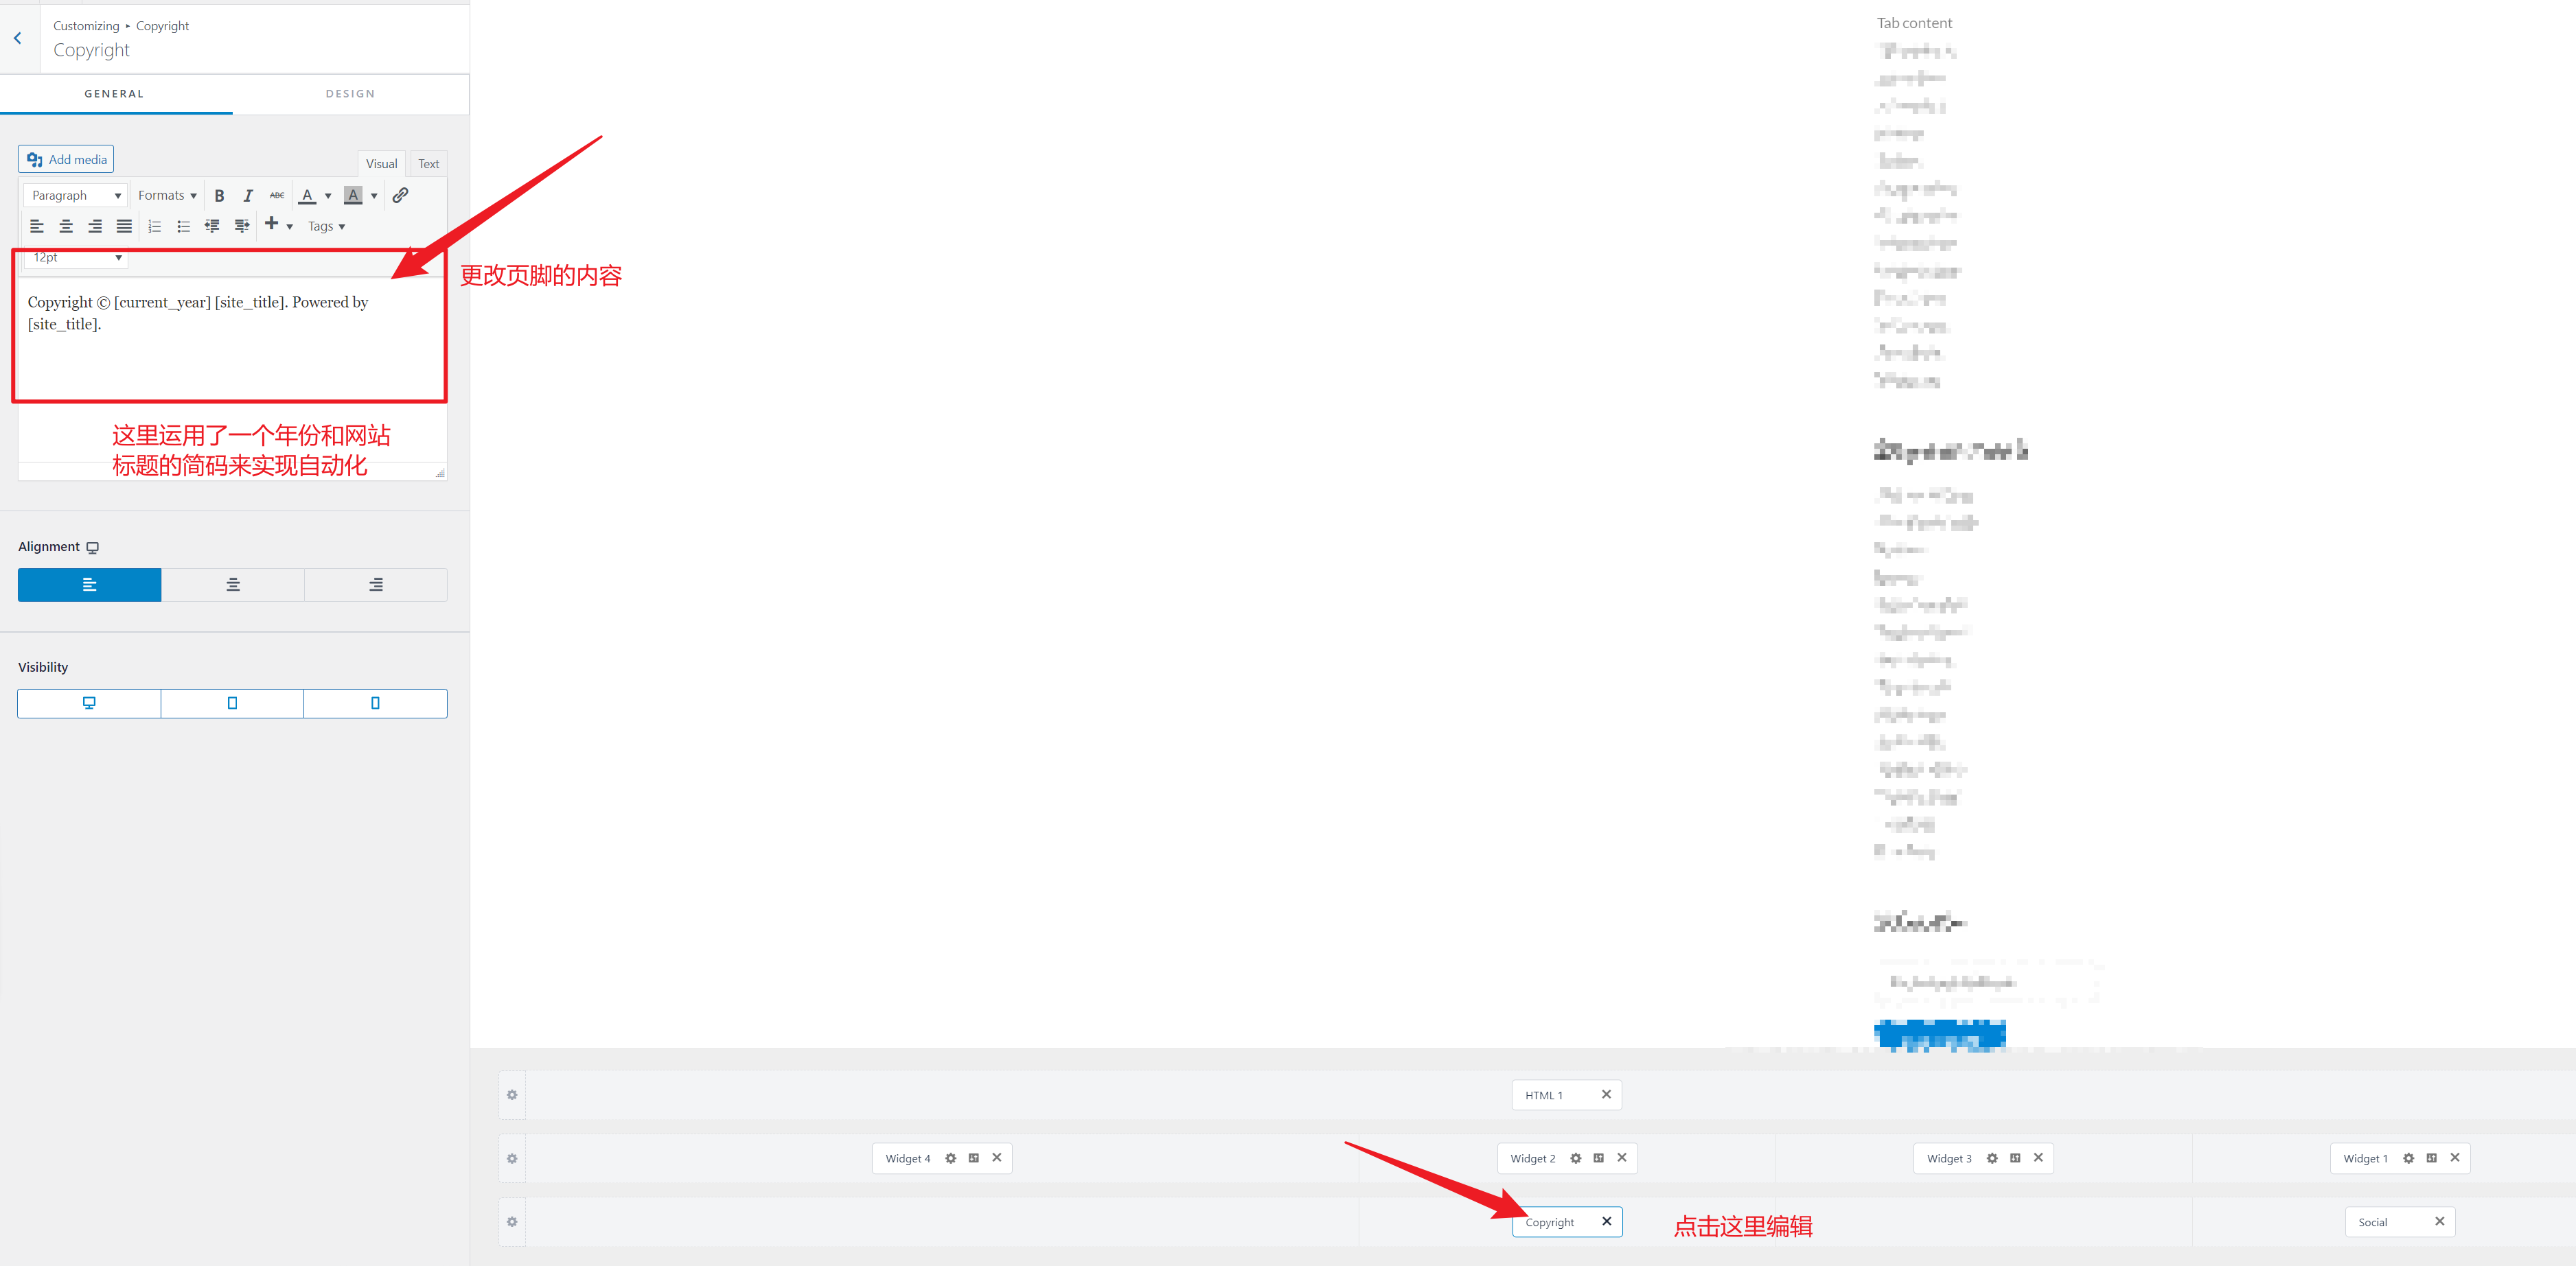The height and width of the screenshot is (1266, 2576).
Task: Expand the Formats dropdown menu
Action: (x=166, y=196)
